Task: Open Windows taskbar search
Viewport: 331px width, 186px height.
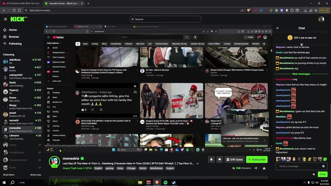Action: 12,182
